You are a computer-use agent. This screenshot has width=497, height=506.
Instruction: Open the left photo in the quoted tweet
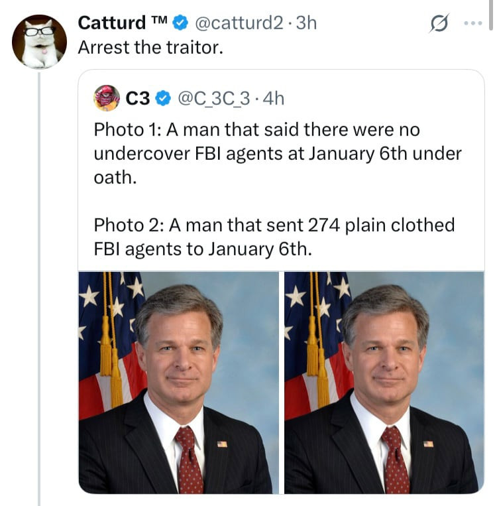(178, 382)
